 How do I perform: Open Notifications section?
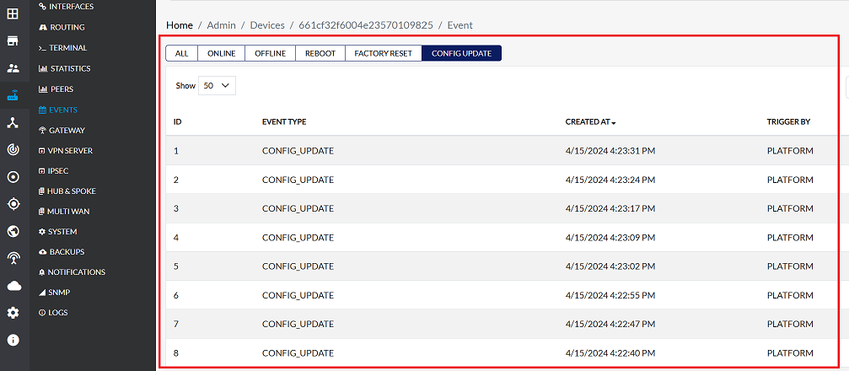click(72, 272)
